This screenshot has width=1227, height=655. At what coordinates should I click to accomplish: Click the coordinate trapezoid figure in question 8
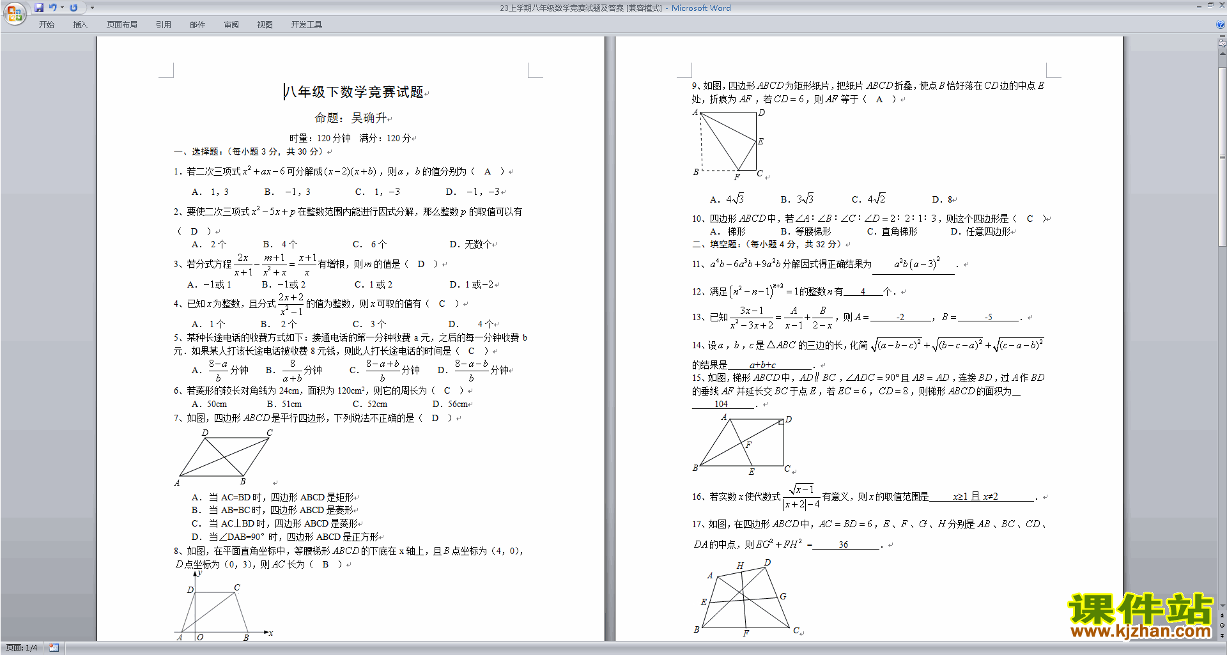click(x=224, y=605)
